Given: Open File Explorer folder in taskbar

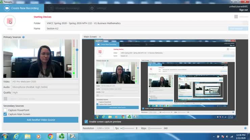Looking at the screenshot, I should point(27,136).
